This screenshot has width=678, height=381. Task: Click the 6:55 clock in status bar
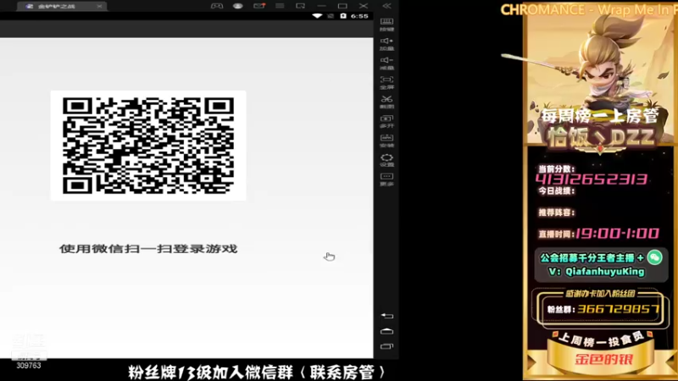(x=359, y=16)
